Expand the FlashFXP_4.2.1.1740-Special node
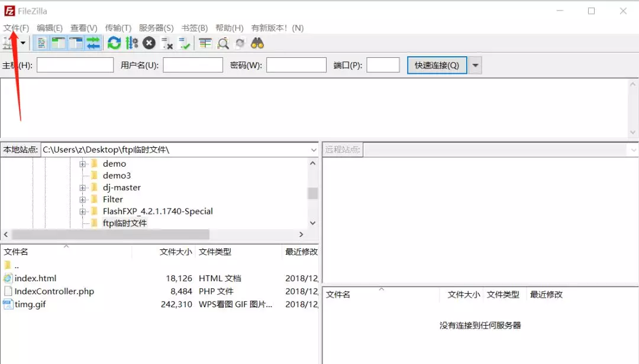Image resolution: width=639 pixels, height=364 pixels. click(x=83, y=212)
